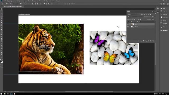Add a new adjustment layer
Viewport: 169px width, 95px height.
tap(146, 41)
